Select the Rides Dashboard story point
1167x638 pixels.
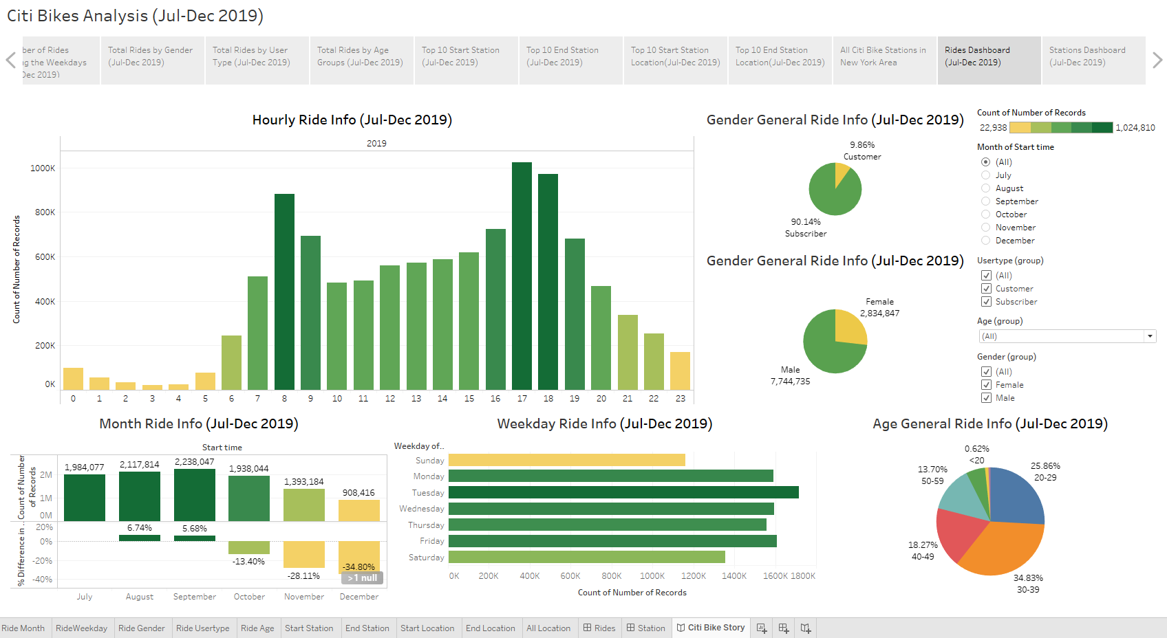989,60
